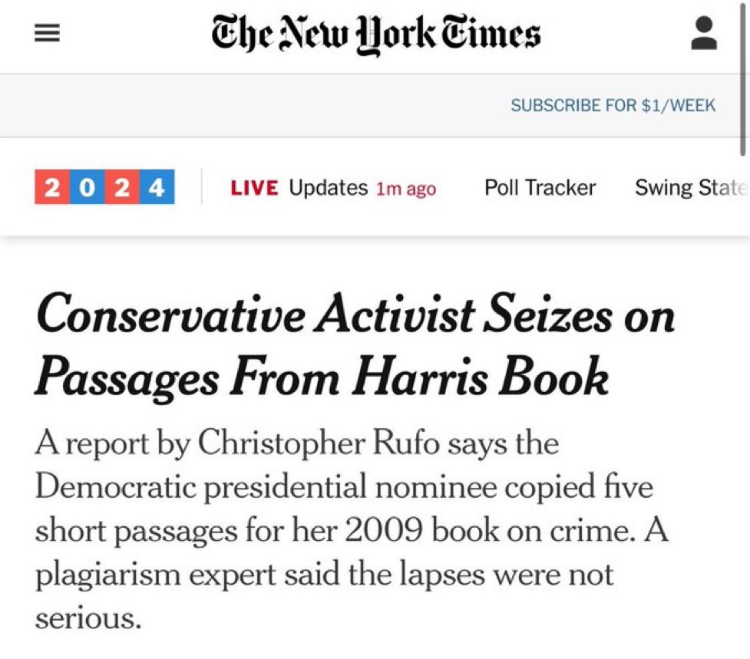750x659 pixels.
Task: Click the article summary about Christopher Rufo
Action: (352, 530)
